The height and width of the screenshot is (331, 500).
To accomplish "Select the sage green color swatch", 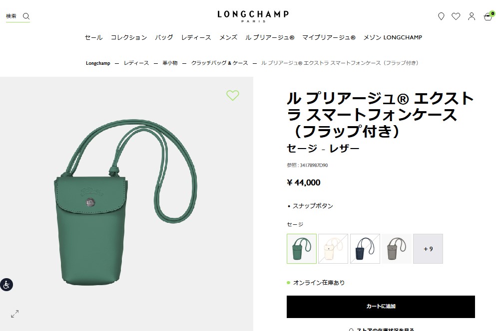I will (x=302, y=249).
